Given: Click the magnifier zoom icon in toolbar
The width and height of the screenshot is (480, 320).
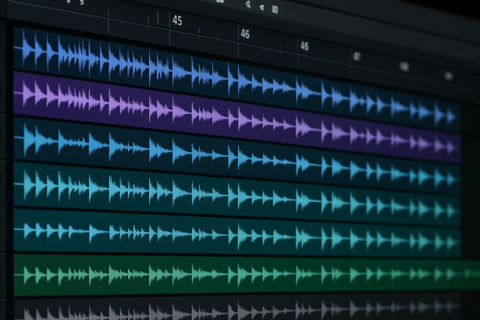Looking at the screenshot, I should coord(248,5).
